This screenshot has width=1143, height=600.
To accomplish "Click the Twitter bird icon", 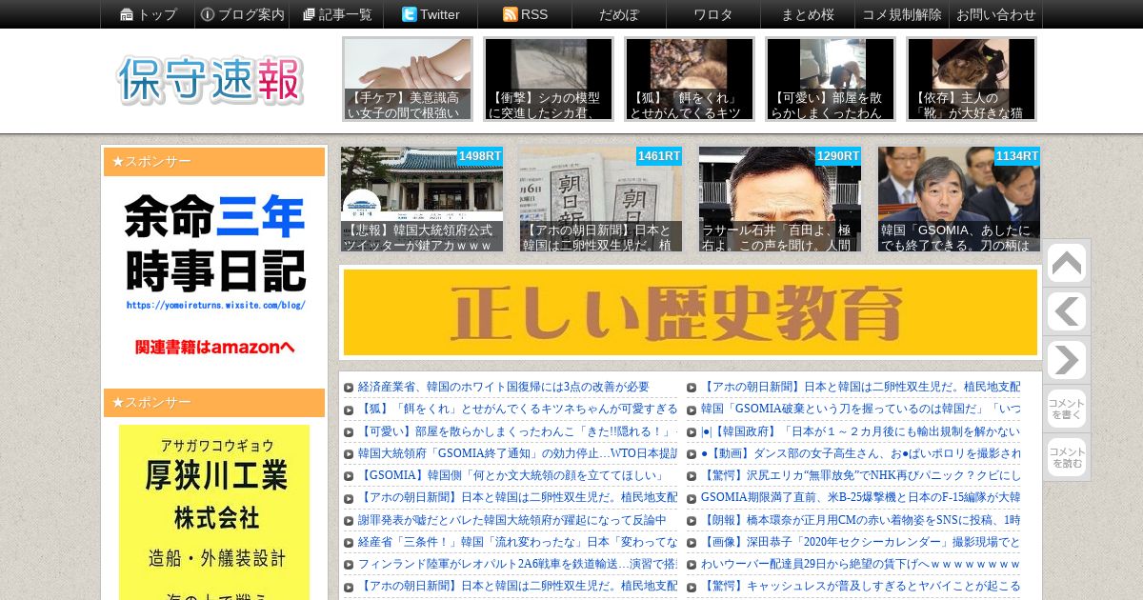I will click(x=409, y=14).
